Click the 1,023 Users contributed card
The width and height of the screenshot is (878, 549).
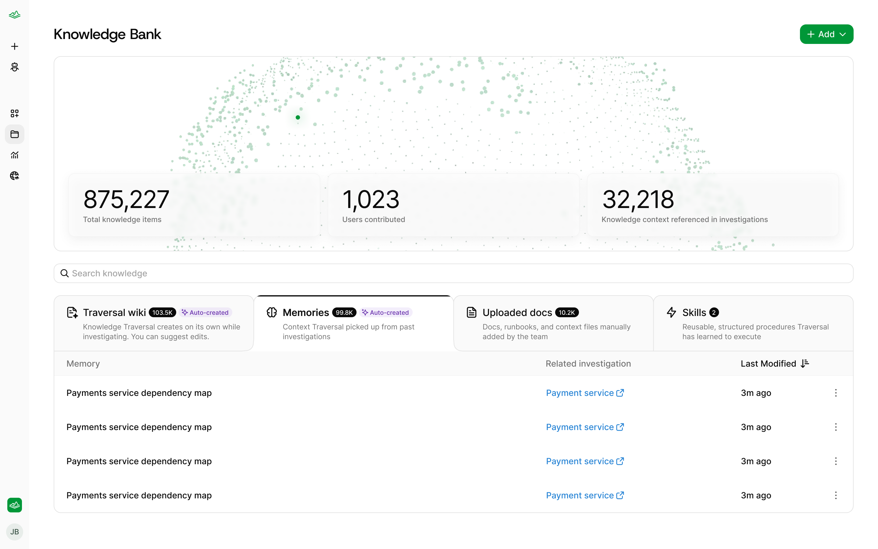pyautogui.click(x=454, y=205)
